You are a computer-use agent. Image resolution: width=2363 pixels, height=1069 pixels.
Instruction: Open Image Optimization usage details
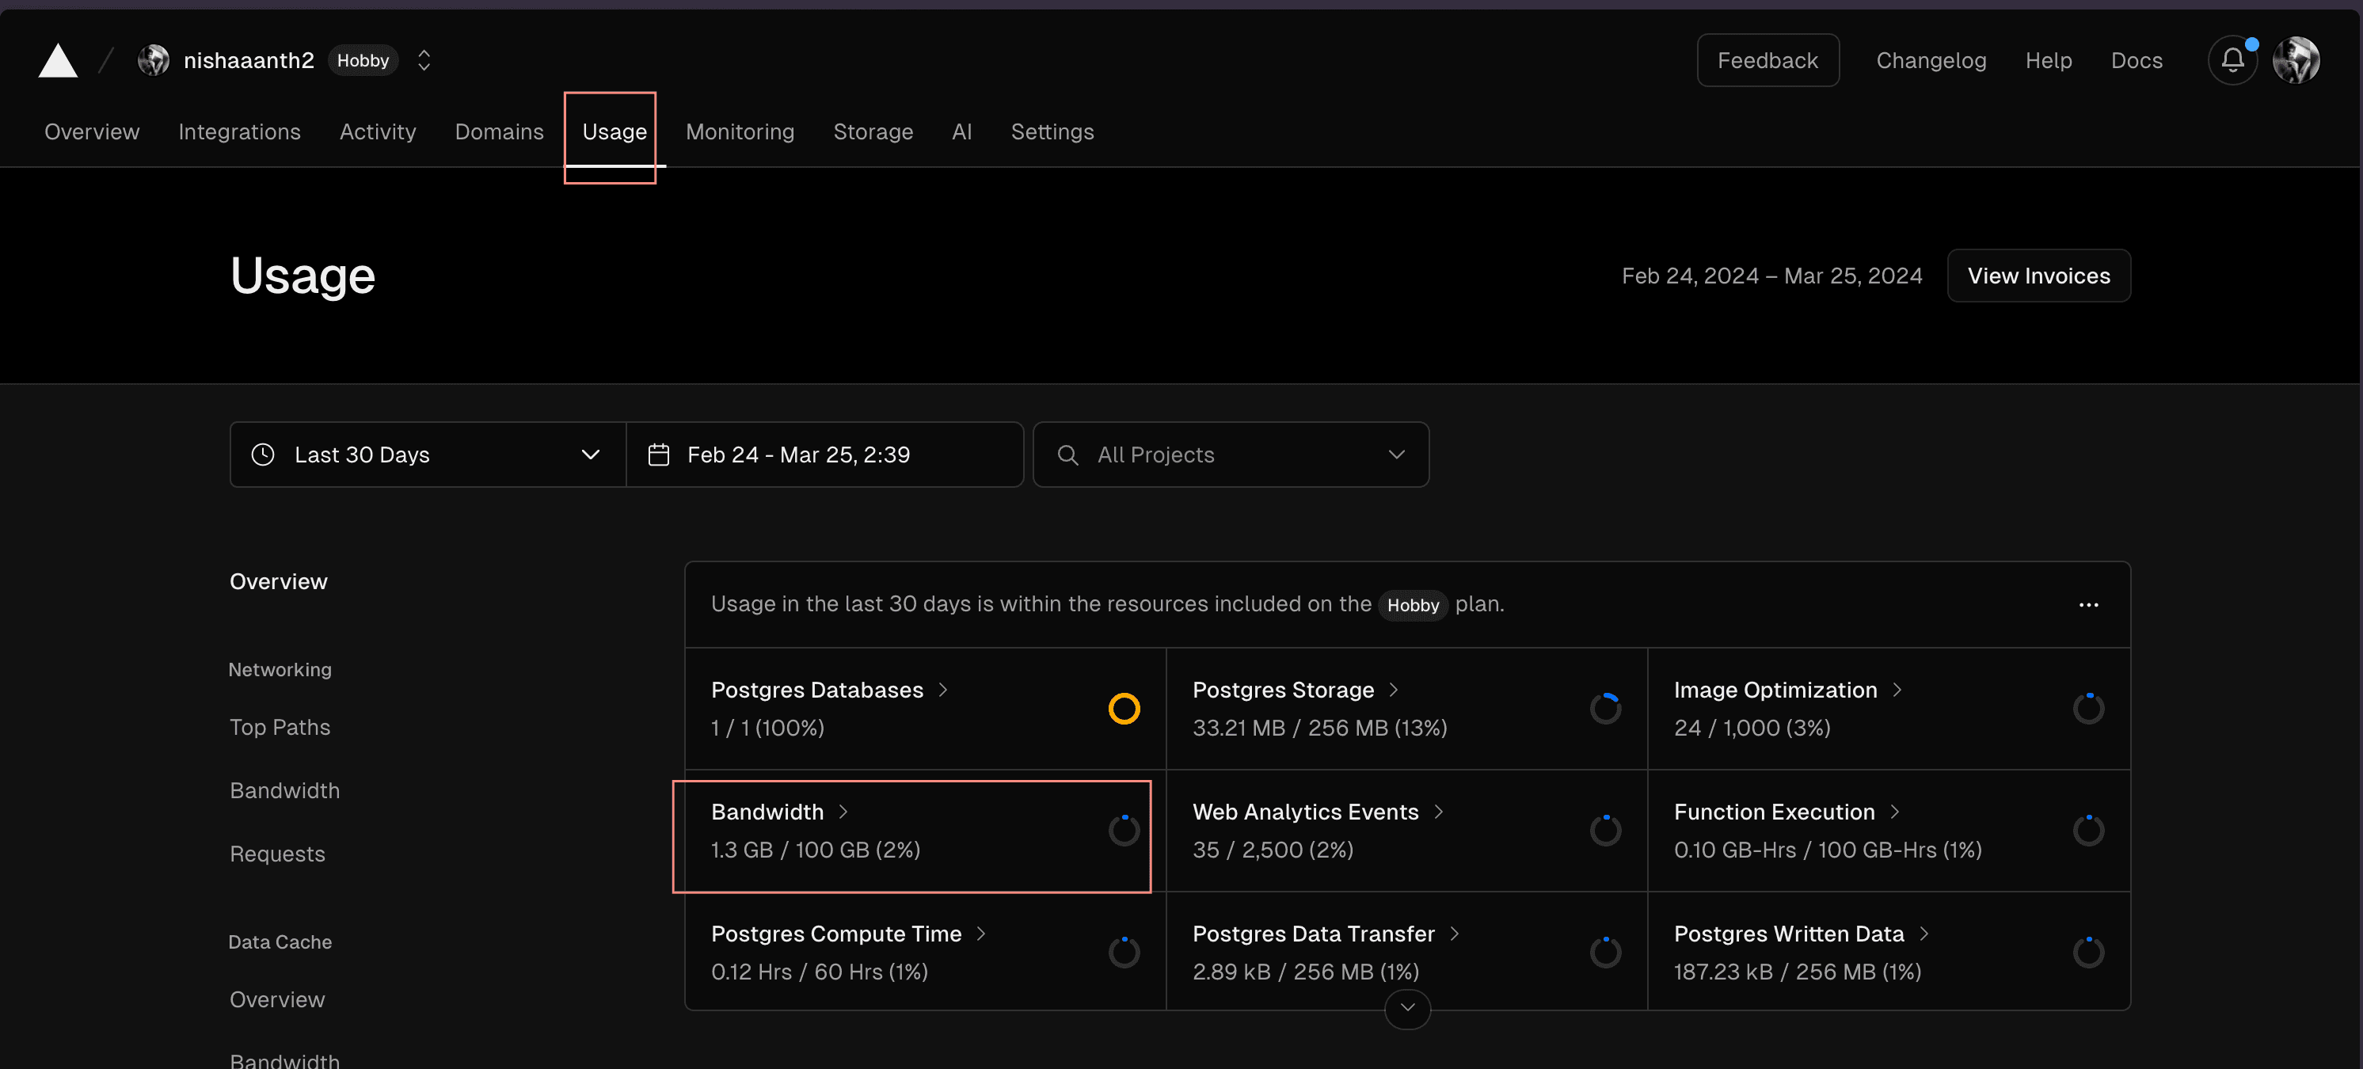coord(1775,690)
